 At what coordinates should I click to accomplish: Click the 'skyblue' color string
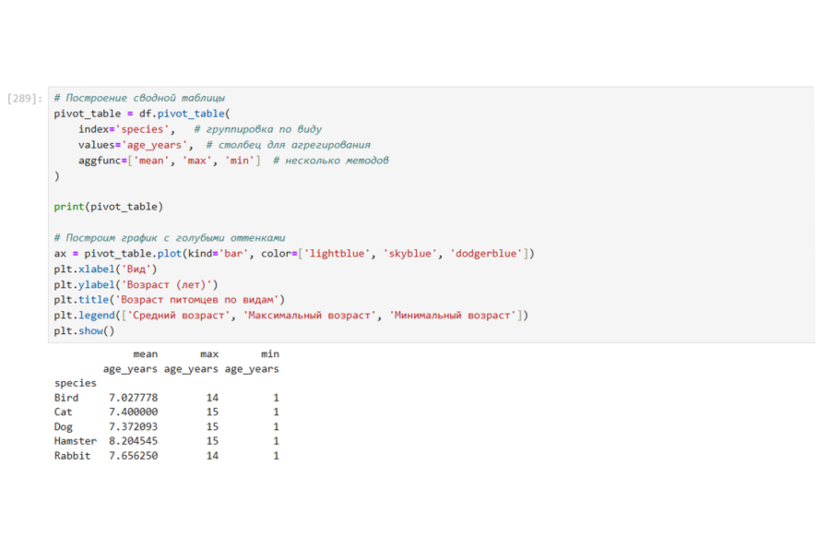click(x=409, y=254)
